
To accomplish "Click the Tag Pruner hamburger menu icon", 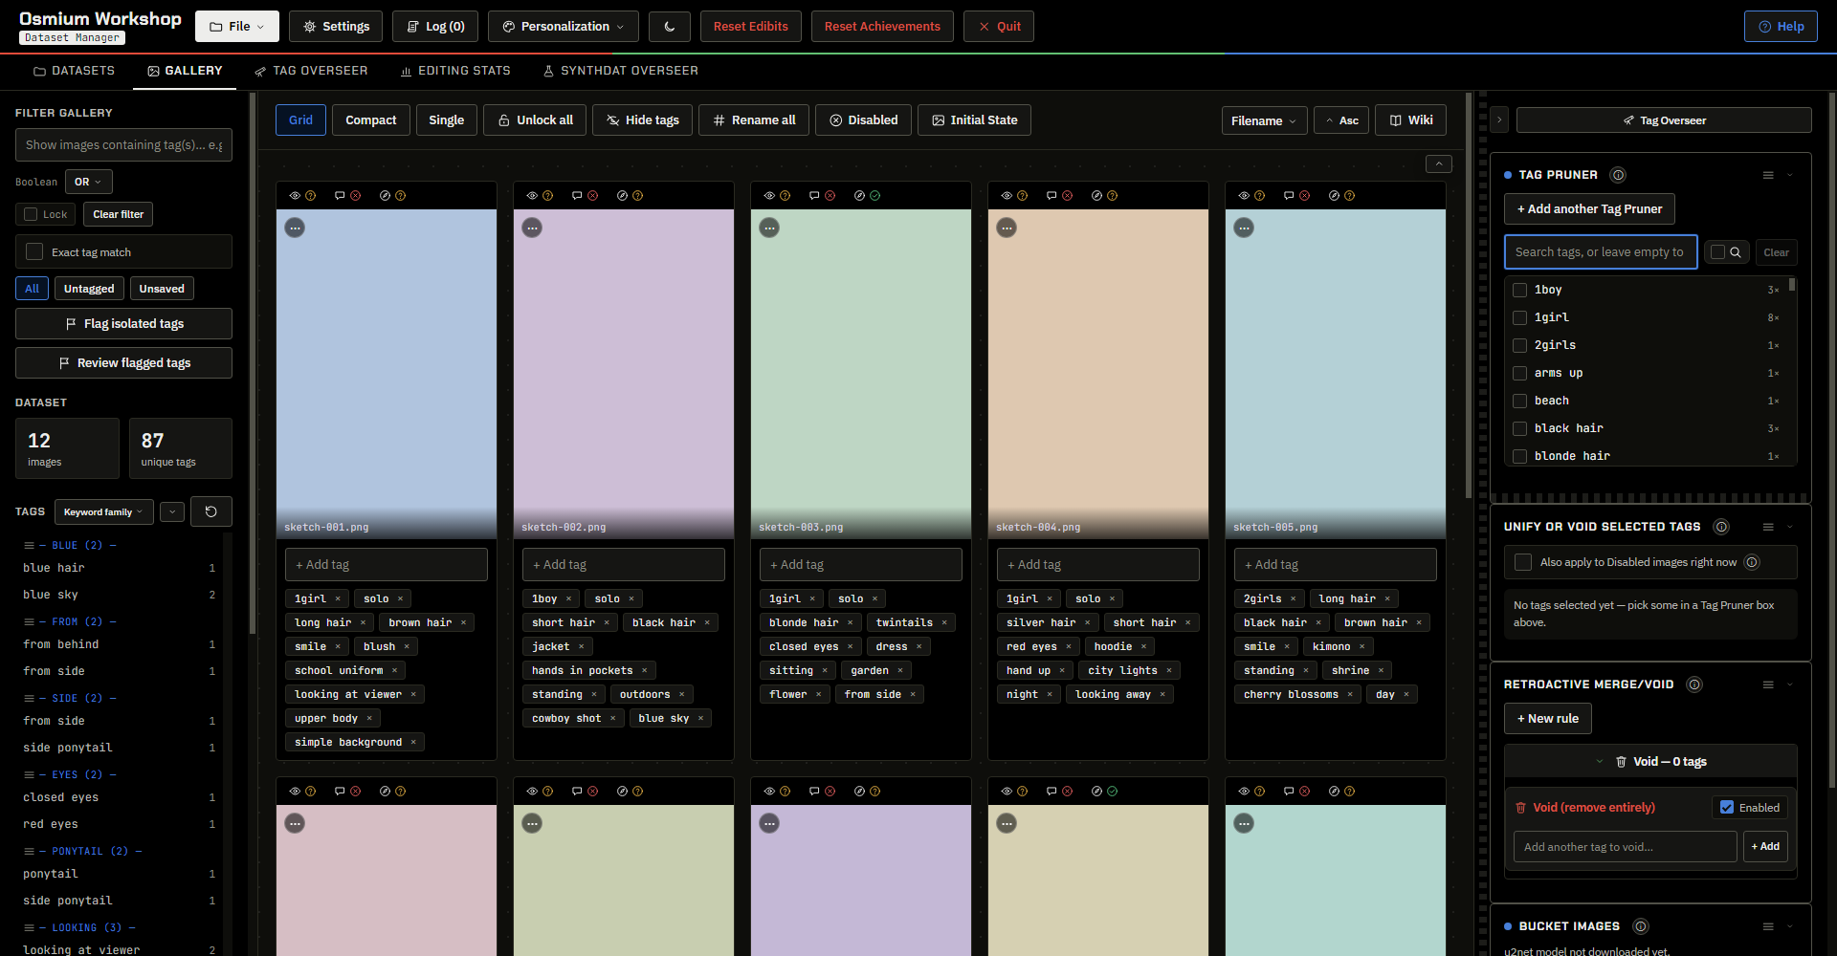I will point(1768,175).
